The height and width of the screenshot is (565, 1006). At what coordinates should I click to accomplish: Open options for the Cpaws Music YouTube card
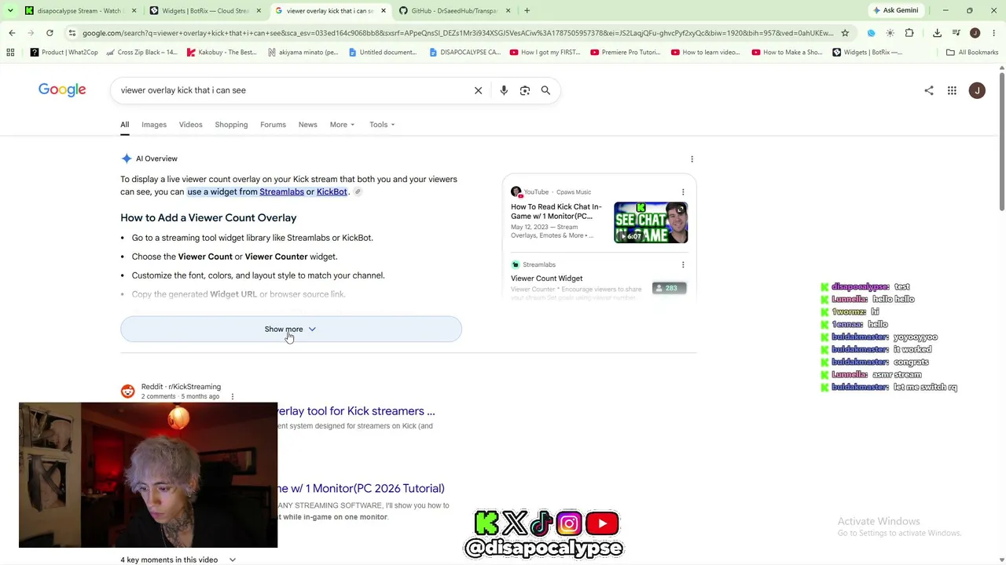(683, 192)
